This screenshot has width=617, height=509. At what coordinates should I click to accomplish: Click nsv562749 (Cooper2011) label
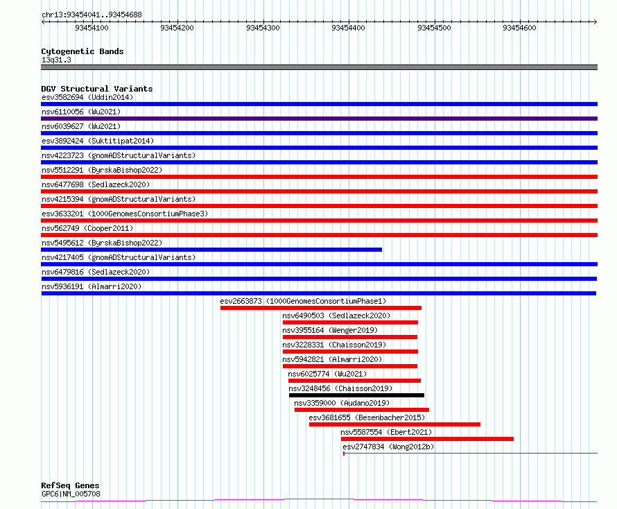[87, 228]
